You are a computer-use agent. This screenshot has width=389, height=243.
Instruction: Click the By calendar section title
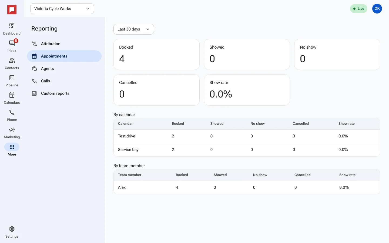(x=124, y=115)
